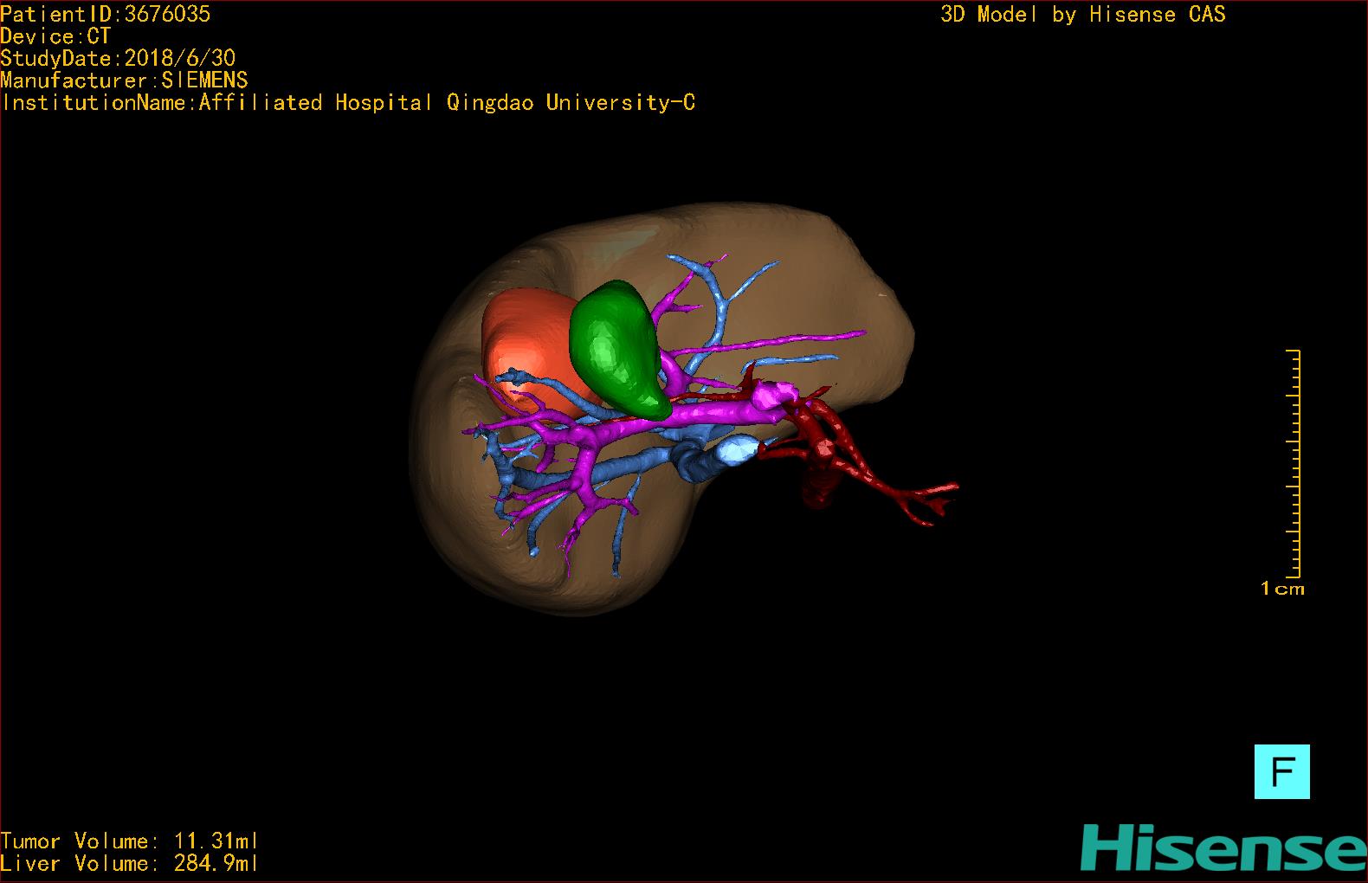Click the "PatientID:3676035" text
The width and height of the screenshot is (1368, 883).
106,14
